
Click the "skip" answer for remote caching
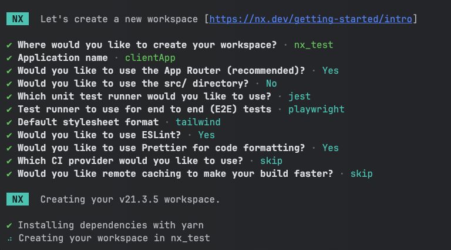(x=361, y=174)
